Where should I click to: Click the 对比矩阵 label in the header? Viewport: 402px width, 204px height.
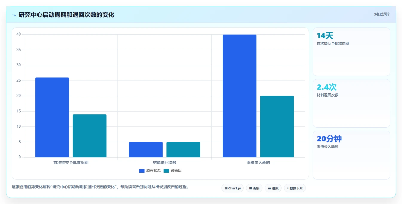click(382, 14)
